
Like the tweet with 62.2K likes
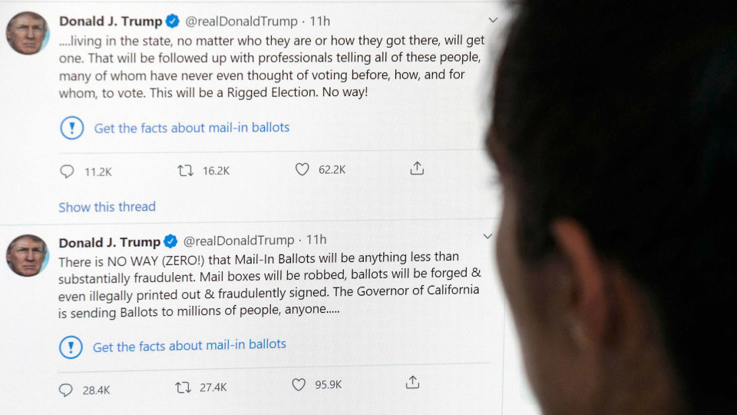tap(302, 169)
